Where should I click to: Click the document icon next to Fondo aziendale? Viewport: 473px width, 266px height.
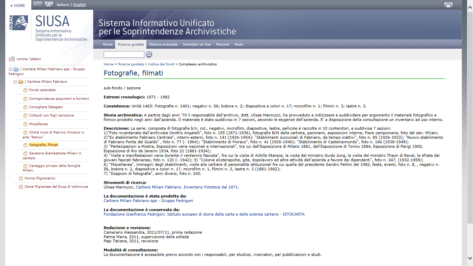tap(25, 90)
